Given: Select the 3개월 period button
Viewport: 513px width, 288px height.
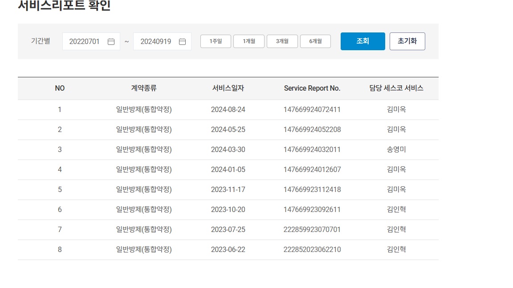Looking at the screenshot, I should click(282, 41).
